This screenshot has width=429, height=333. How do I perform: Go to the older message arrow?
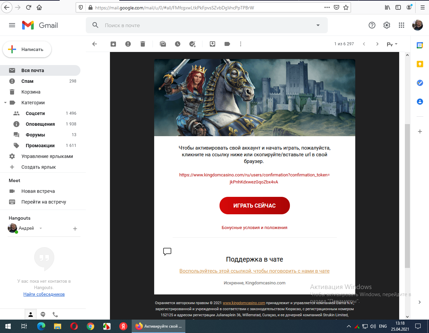377,44
